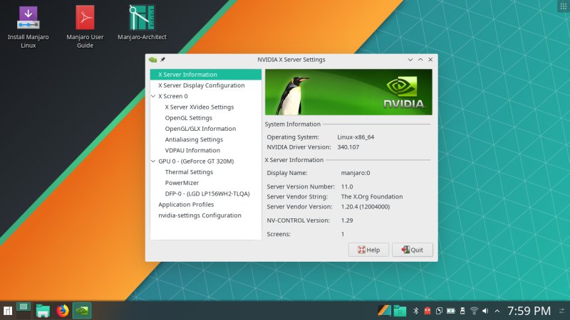Open Wi-Fi network tray icon
The image size is (570, 320).
pyautogui.click(x=474, y=311)
